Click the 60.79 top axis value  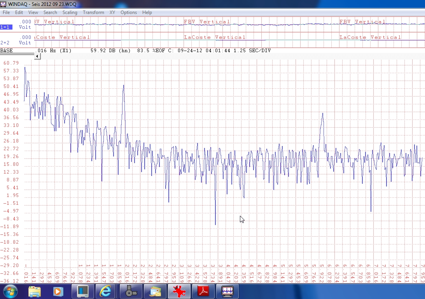(11, 63)
